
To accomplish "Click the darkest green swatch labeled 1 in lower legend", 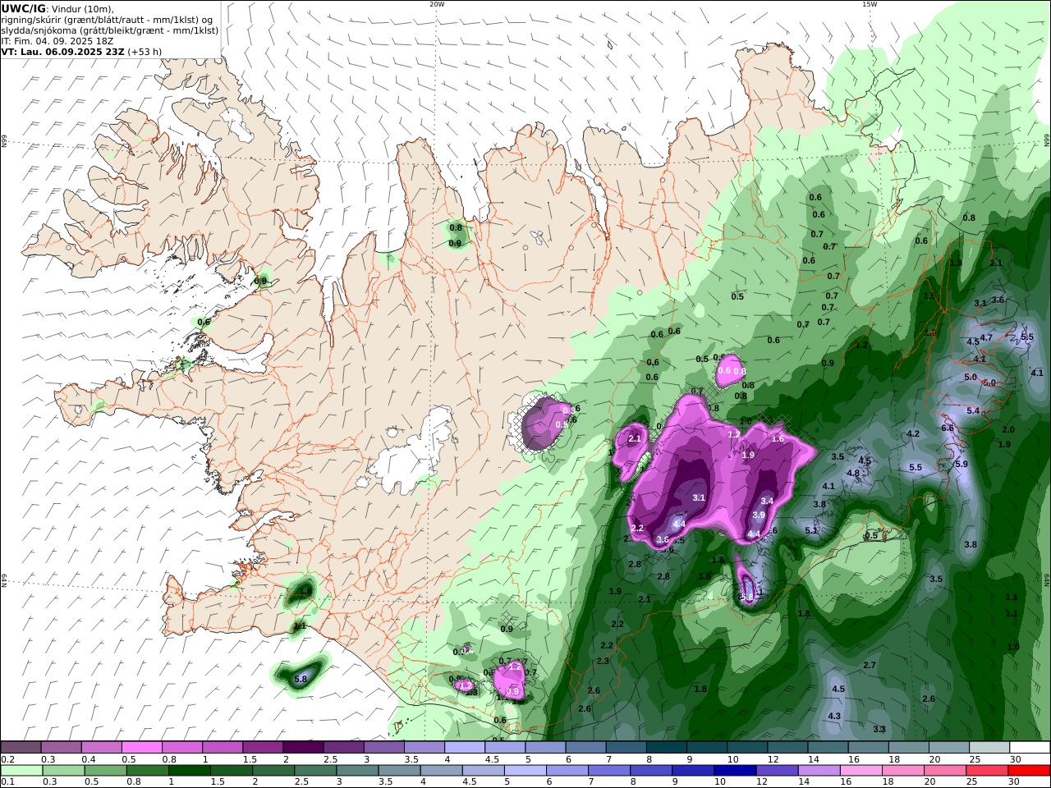I will (x=189, y=771).
